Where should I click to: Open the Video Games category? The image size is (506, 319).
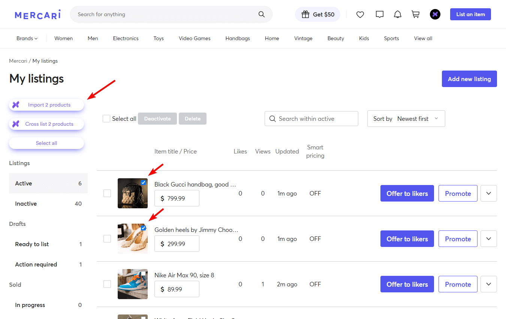pyautogui.click(x=195, y=38)
